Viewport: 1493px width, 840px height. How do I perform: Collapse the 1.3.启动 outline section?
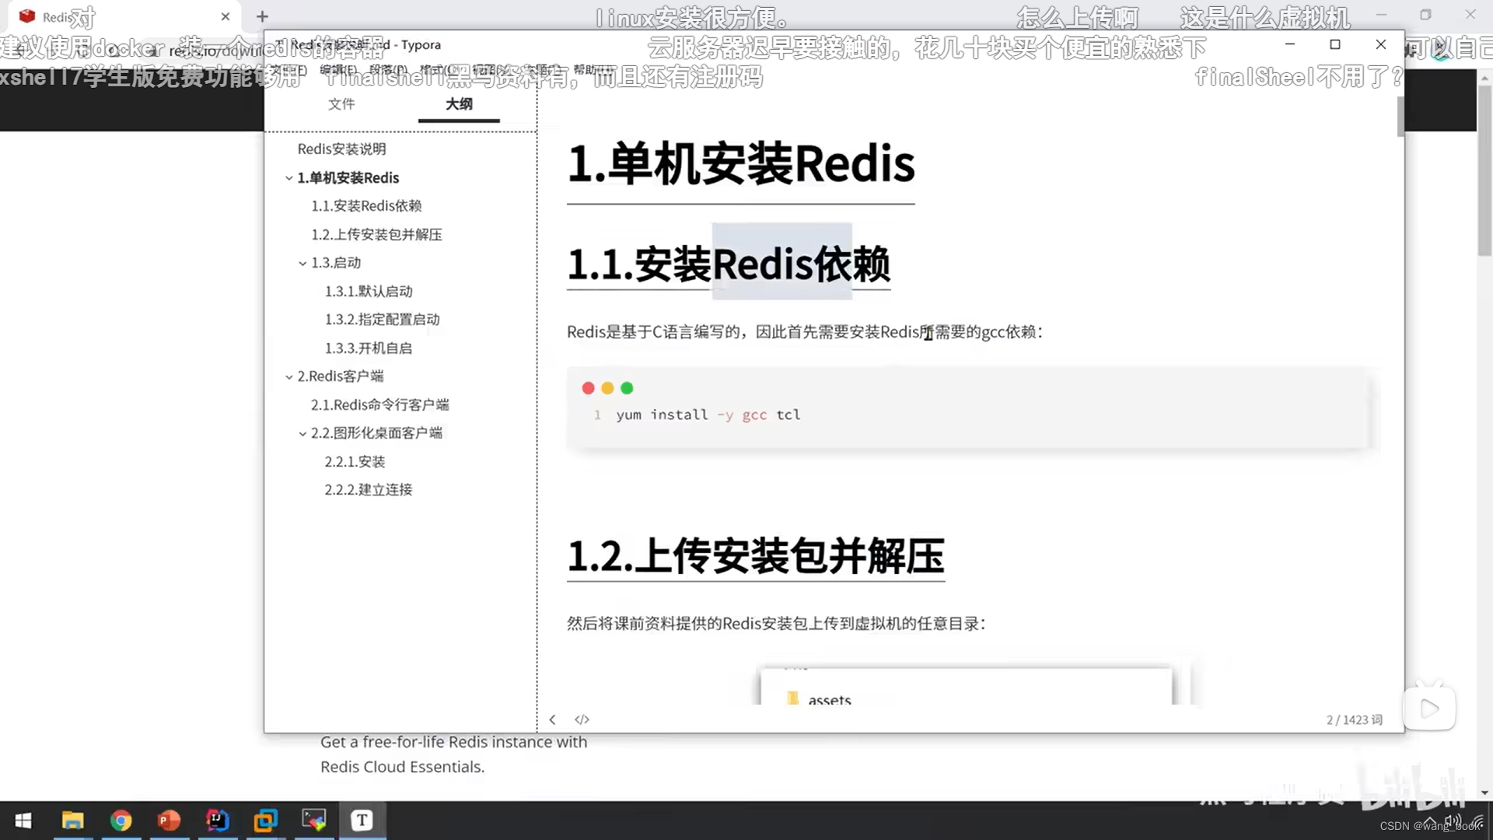coord(302,262)
